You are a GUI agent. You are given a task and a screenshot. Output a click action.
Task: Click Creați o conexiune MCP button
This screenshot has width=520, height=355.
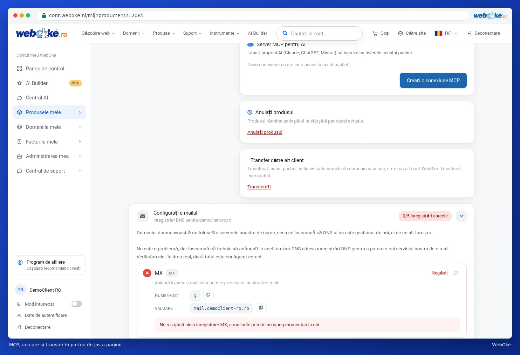click(x=433, y=81)
